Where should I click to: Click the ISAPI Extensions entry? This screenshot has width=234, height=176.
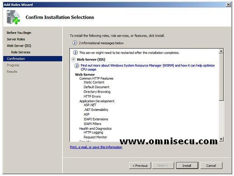pyautogui.click(x=96, y=119)
